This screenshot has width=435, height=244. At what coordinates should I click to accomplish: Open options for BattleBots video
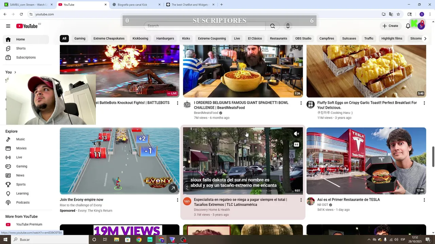177,103
